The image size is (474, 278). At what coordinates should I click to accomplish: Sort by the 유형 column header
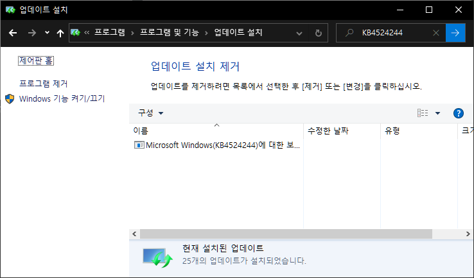[x=419, y=131]
